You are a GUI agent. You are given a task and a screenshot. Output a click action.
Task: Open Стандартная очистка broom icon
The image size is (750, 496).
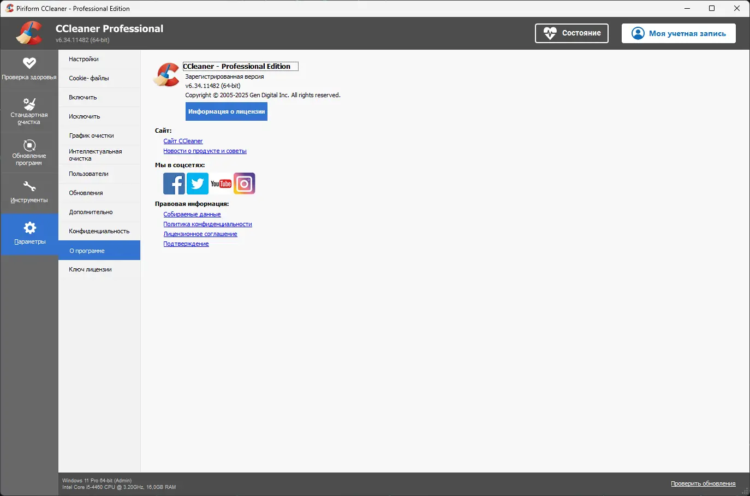click(29, 104)
